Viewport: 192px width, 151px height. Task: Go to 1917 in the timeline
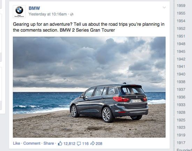[181, 143]
